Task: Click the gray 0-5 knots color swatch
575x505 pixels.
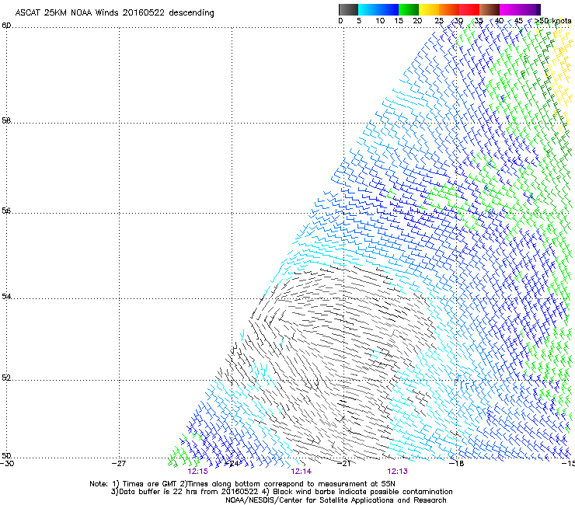Action: [x=348, y=9]
